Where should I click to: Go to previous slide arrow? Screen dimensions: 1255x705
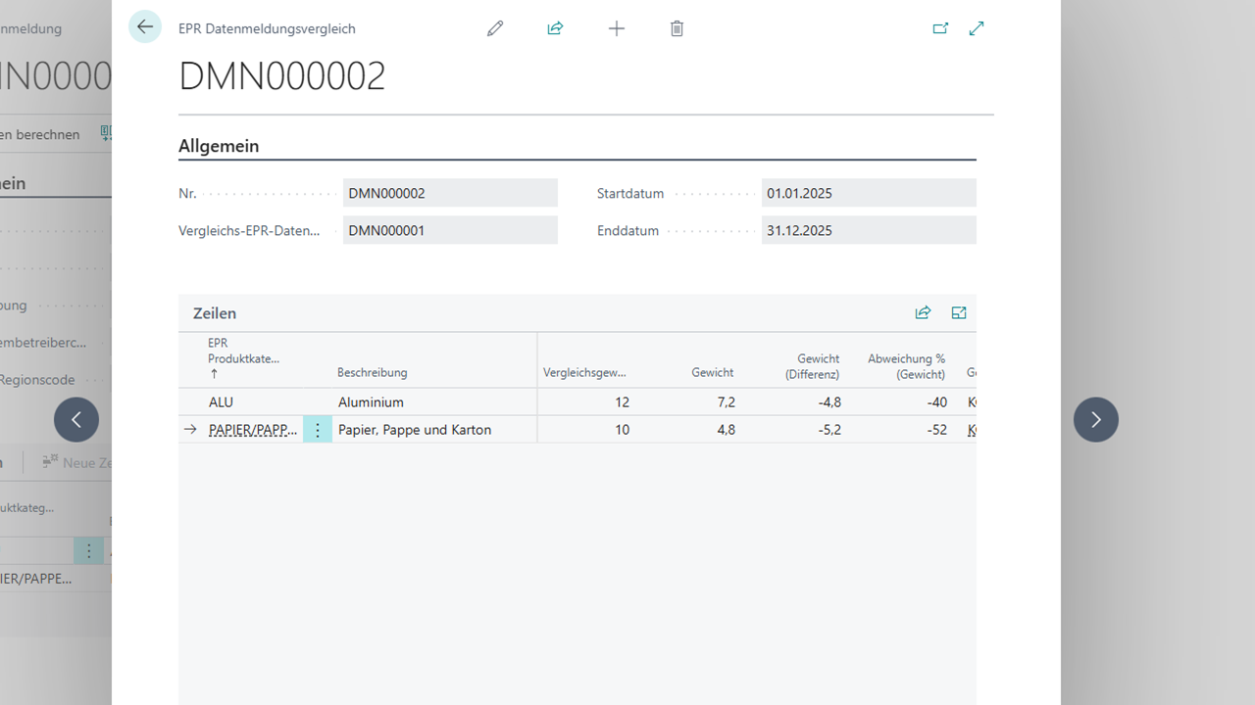(x=76, y=420)
